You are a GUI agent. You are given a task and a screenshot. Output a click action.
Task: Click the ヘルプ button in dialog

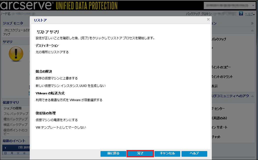pyautogui.click(x=194, y=154)
